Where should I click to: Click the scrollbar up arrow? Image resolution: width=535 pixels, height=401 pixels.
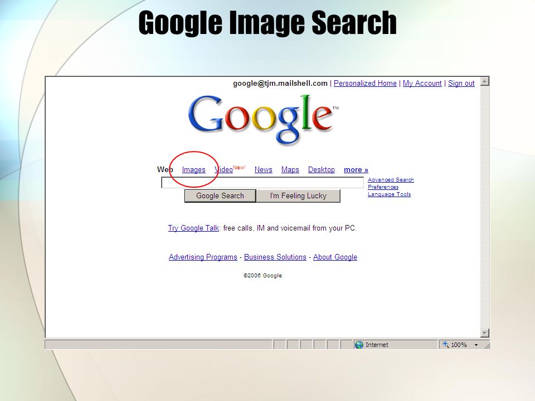click(x=484, y=81)
